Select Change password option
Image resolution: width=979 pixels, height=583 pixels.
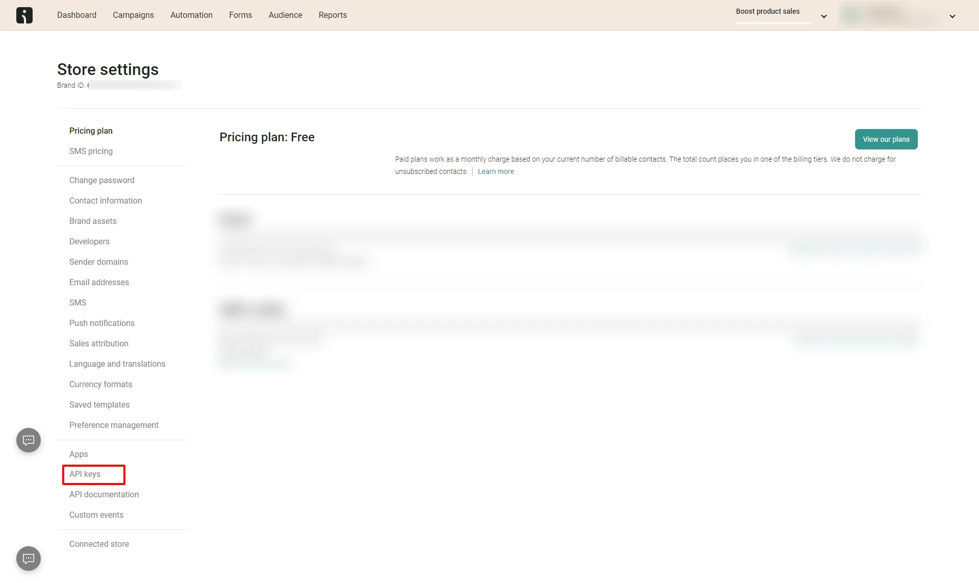(102, 181)
